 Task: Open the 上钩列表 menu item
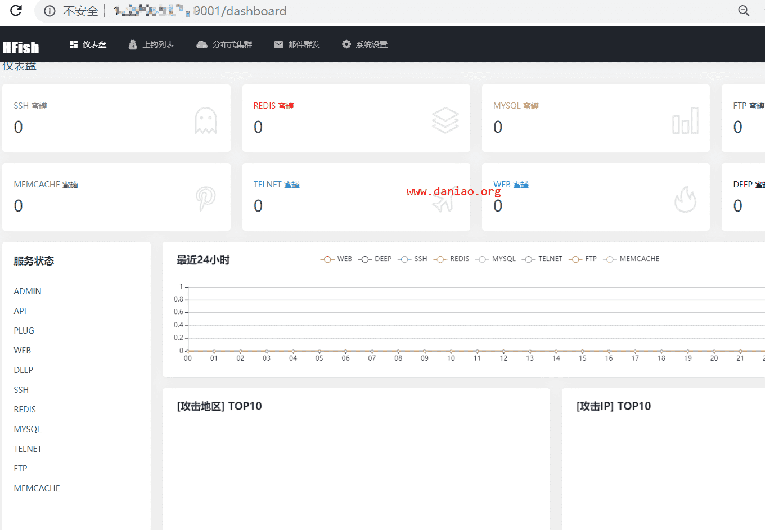pos(151,44)
